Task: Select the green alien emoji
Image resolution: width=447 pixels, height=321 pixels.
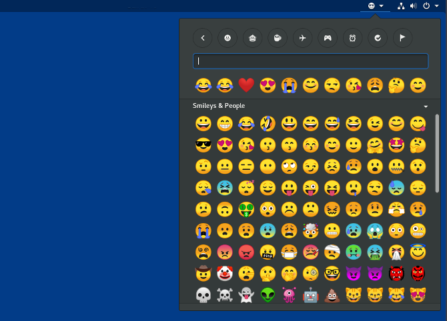Action: click(268, 294)
